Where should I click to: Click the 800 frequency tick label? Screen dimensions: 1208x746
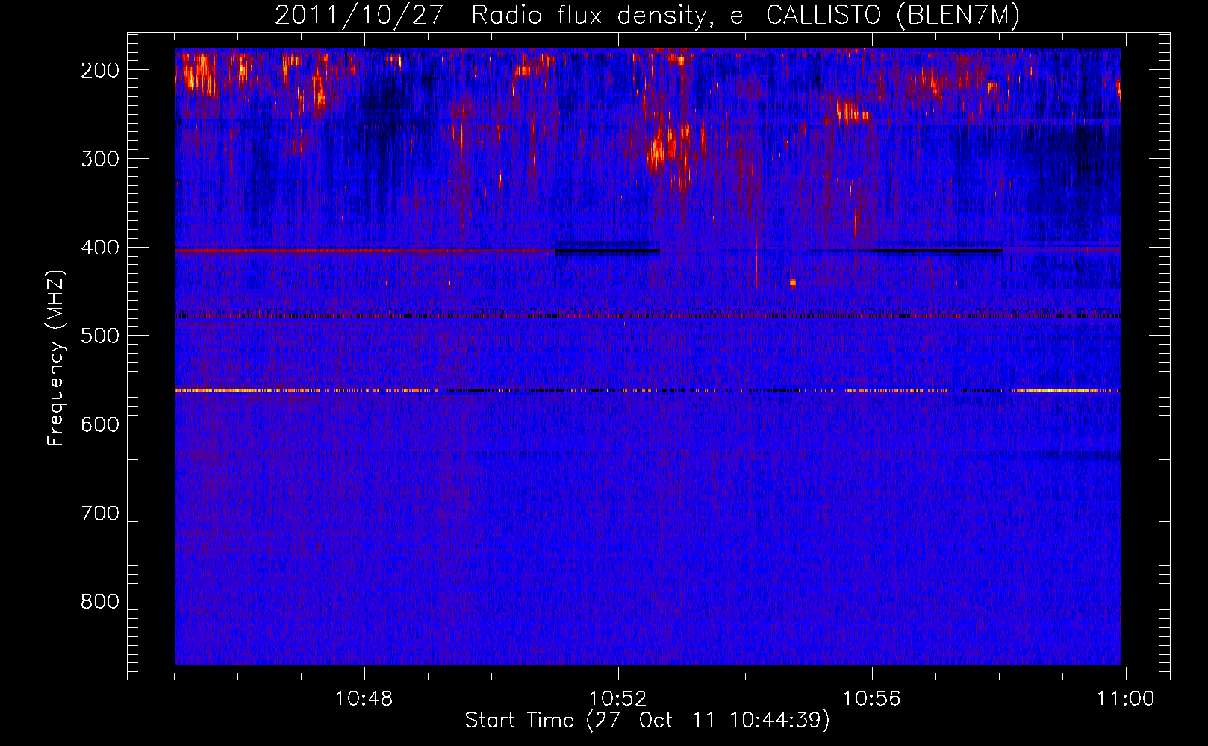100,601
